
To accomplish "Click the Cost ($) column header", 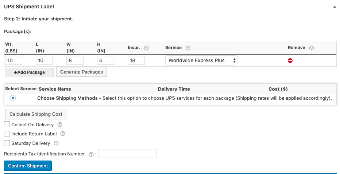I will pyautogui.click(x=278, y=89).
